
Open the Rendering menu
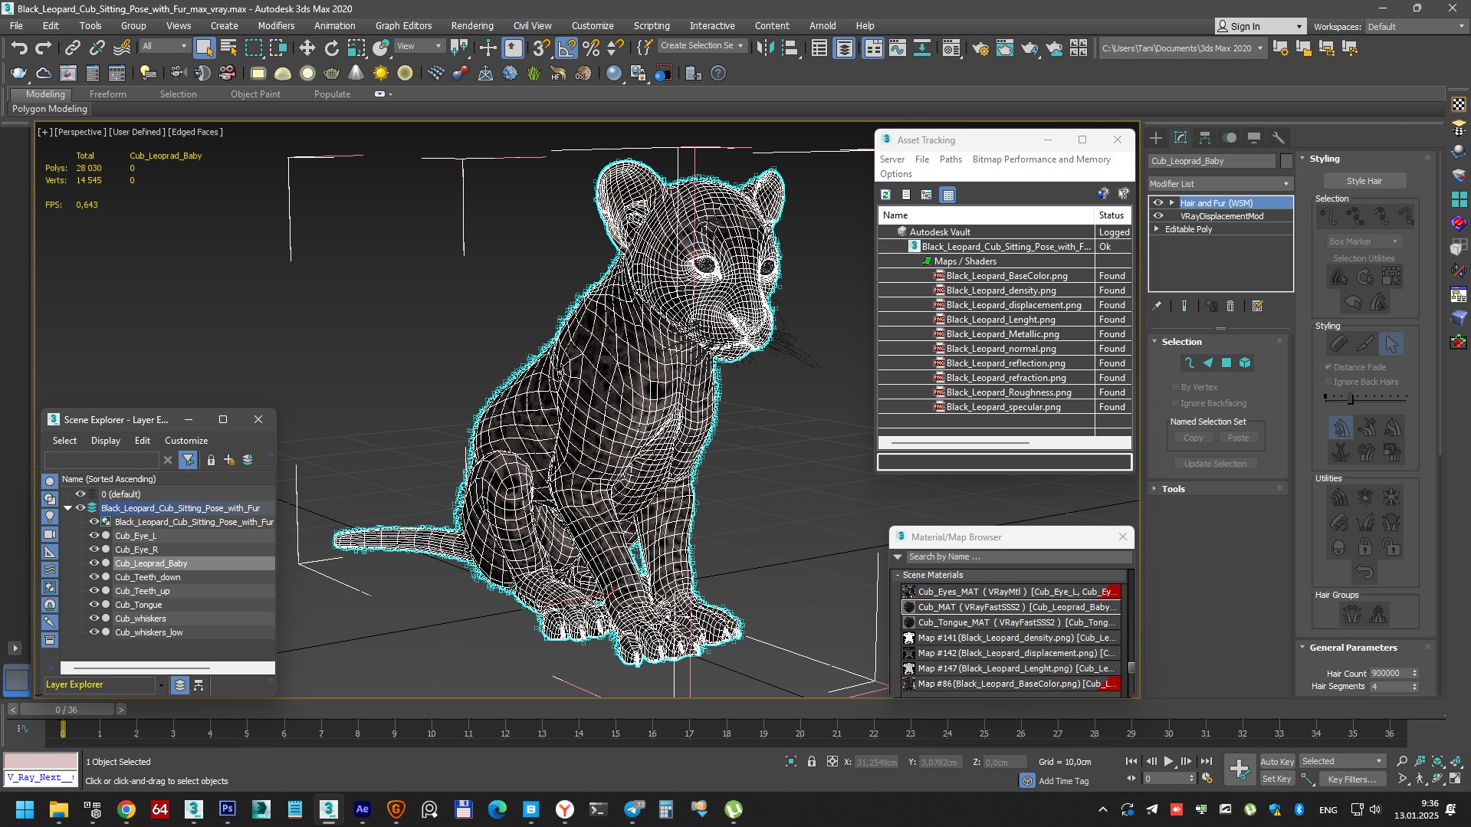click(x=471, y=26)
